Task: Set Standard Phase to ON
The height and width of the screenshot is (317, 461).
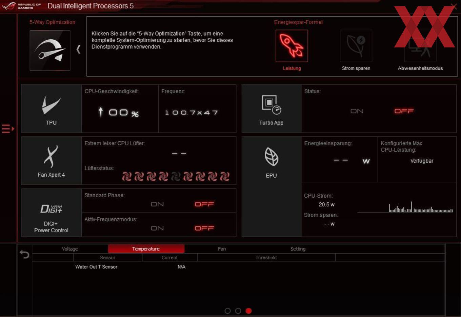Action: coord(157,204)
